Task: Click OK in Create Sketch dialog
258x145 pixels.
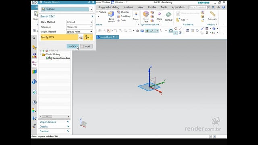Action: pos(73,46)
